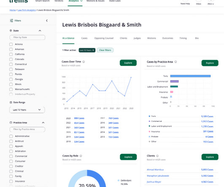Switch to the Cases tab
This screenshot has height=187, width=224.
coord(84,38)
